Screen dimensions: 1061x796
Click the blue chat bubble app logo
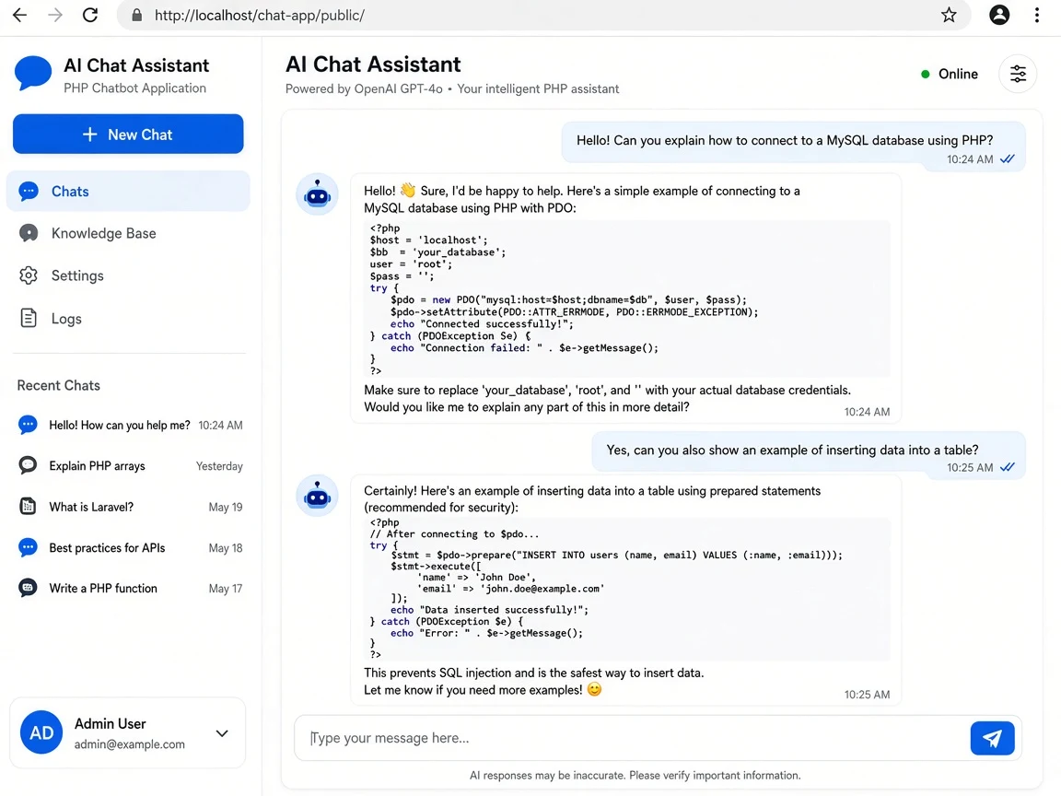[32, 73]
